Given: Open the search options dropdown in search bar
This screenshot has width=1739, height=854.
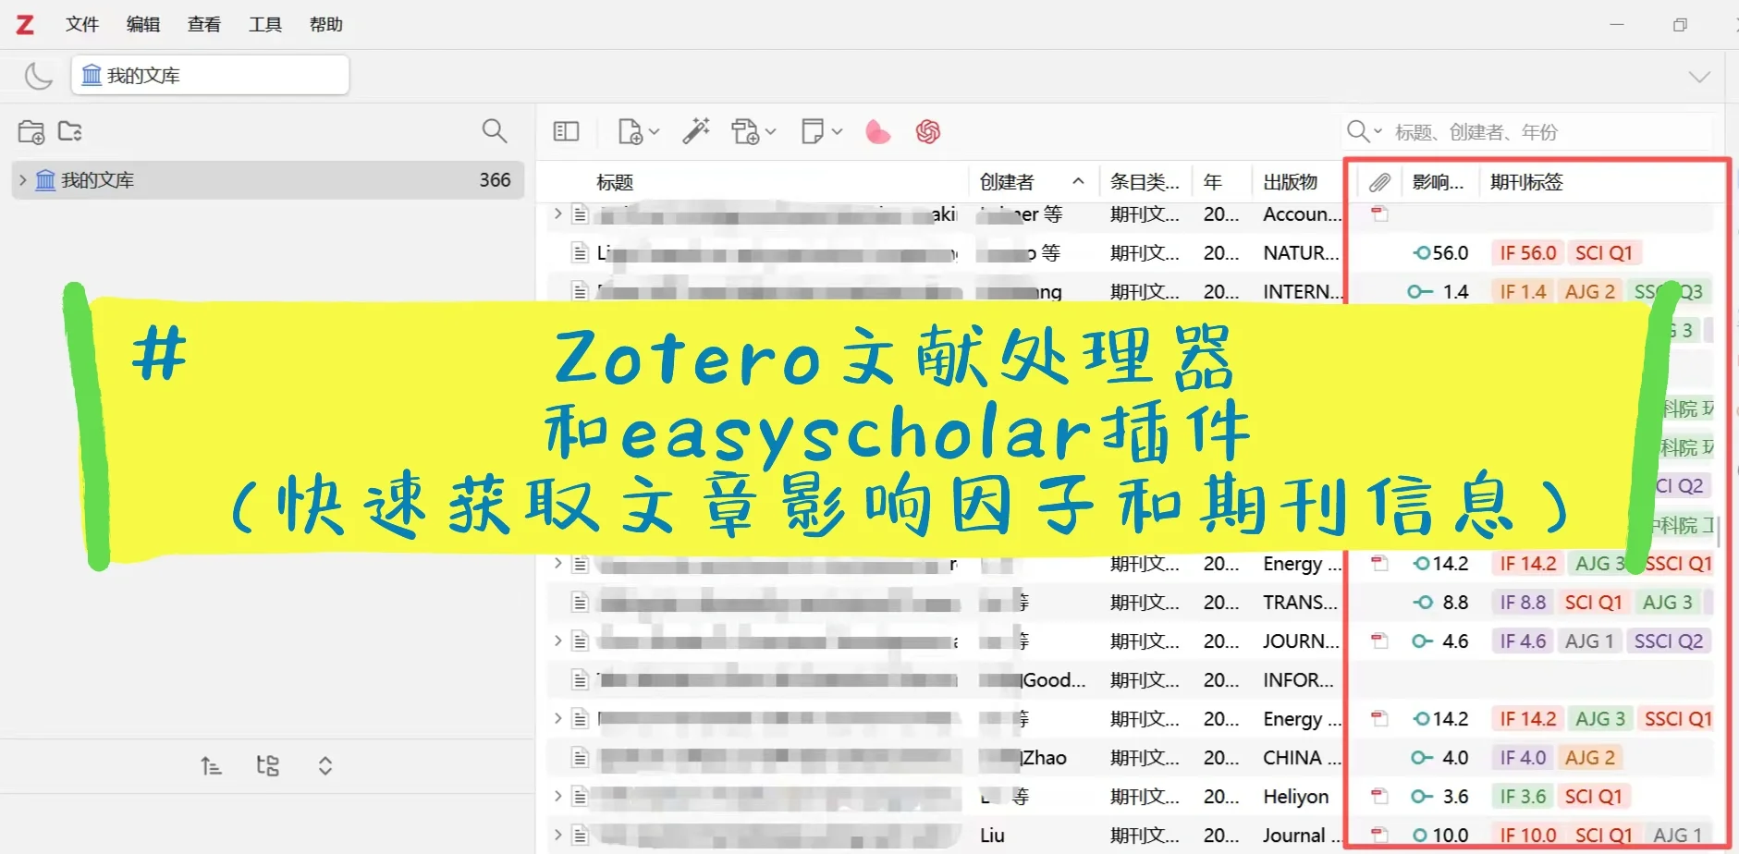Looking at the screenshot, I should pos(1377,131).
